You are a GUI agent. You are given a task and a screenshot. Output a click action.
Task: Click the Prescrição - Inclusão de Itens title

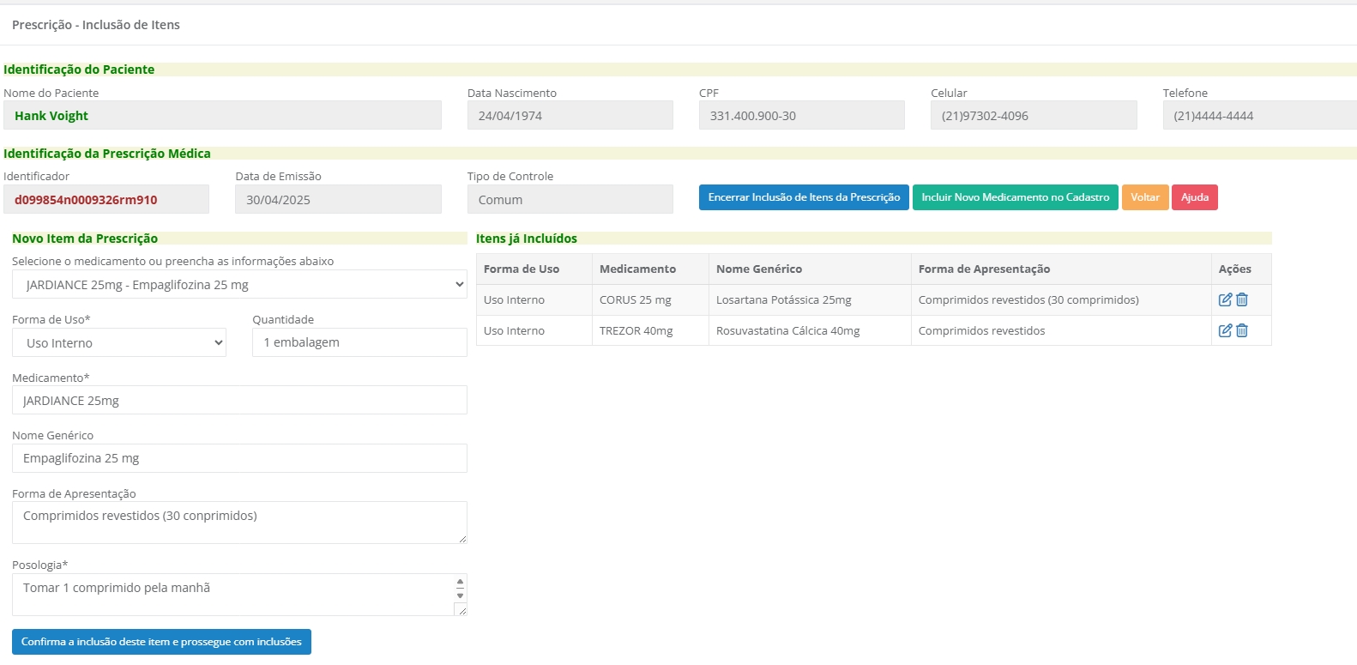[x=96, y=25]
